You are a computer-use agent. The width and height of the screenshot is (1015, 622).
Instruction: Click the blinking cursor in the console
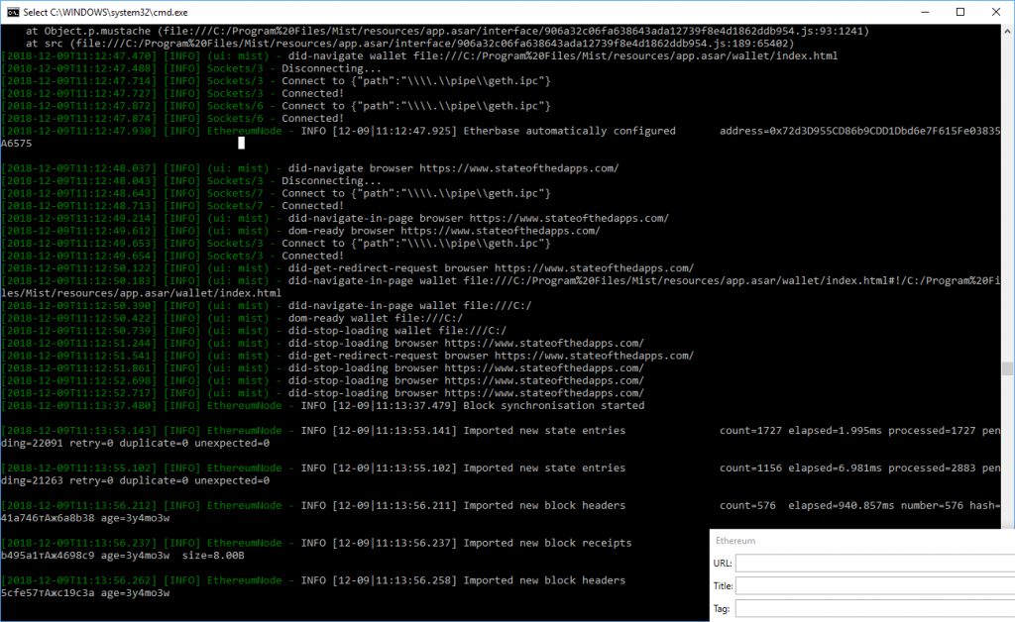click(240, 143)
